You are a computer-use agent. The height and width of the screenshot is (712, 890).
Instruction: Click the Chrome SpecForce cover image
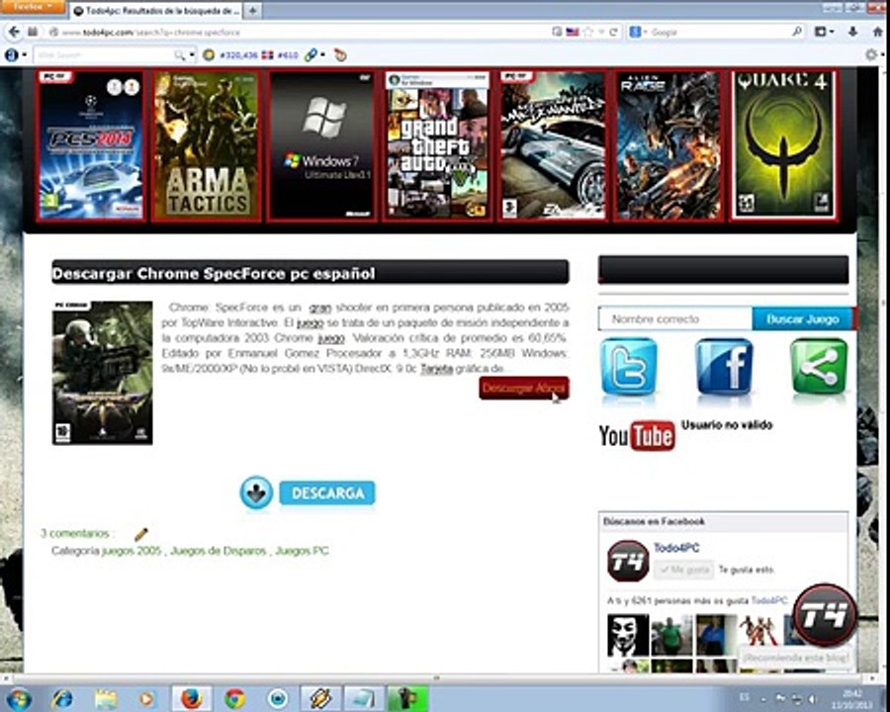(x=102, y=373)
